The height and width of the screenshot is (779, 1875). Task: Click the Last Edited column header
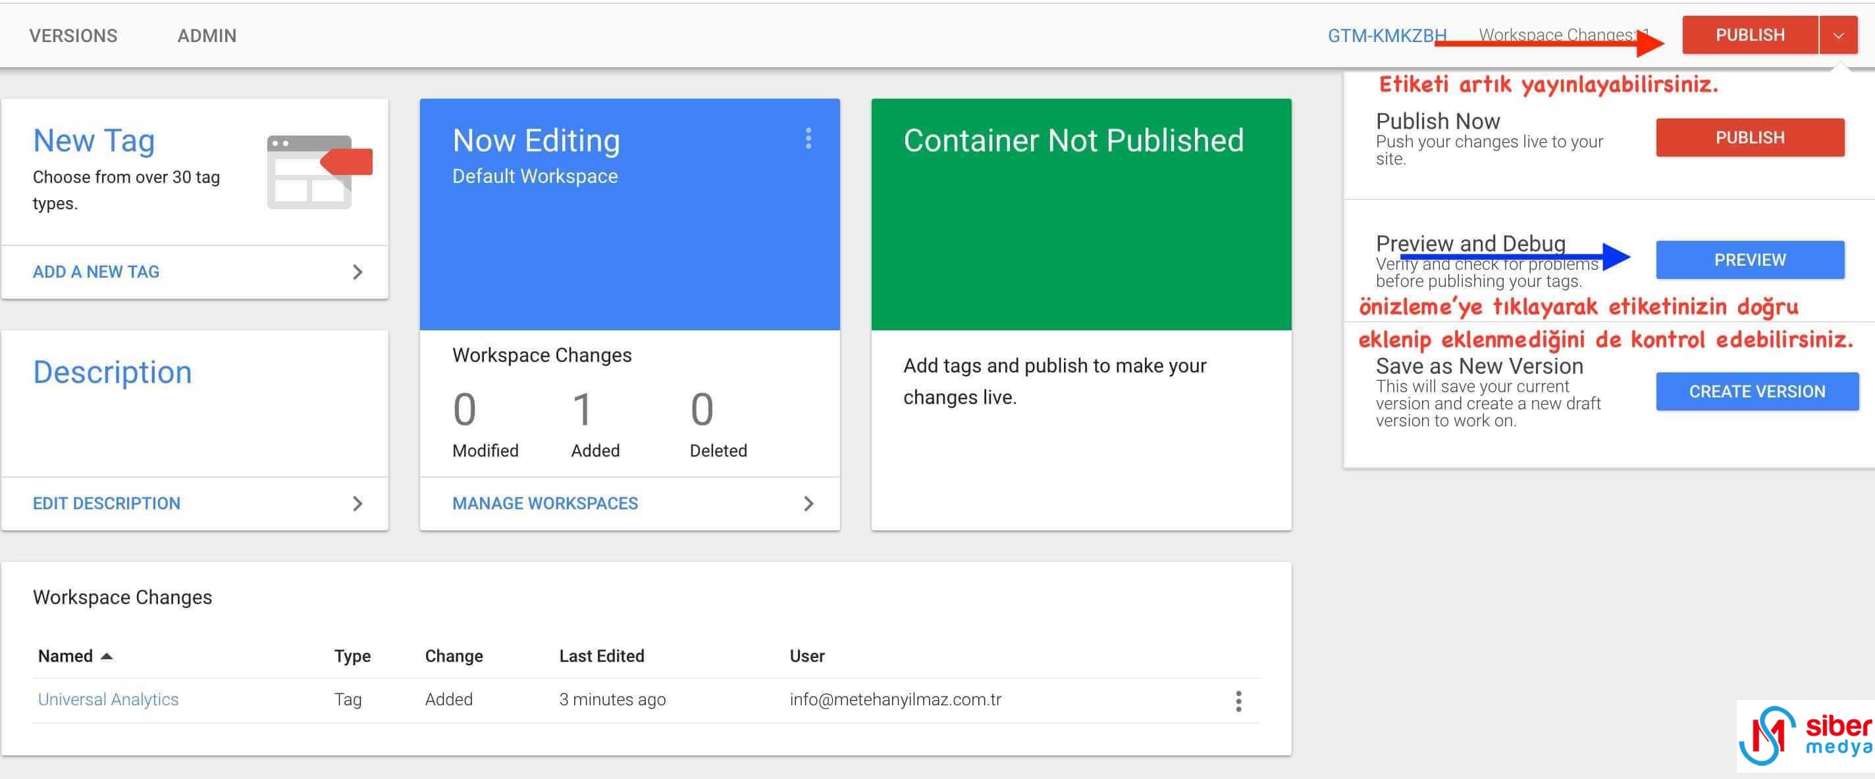601,656
